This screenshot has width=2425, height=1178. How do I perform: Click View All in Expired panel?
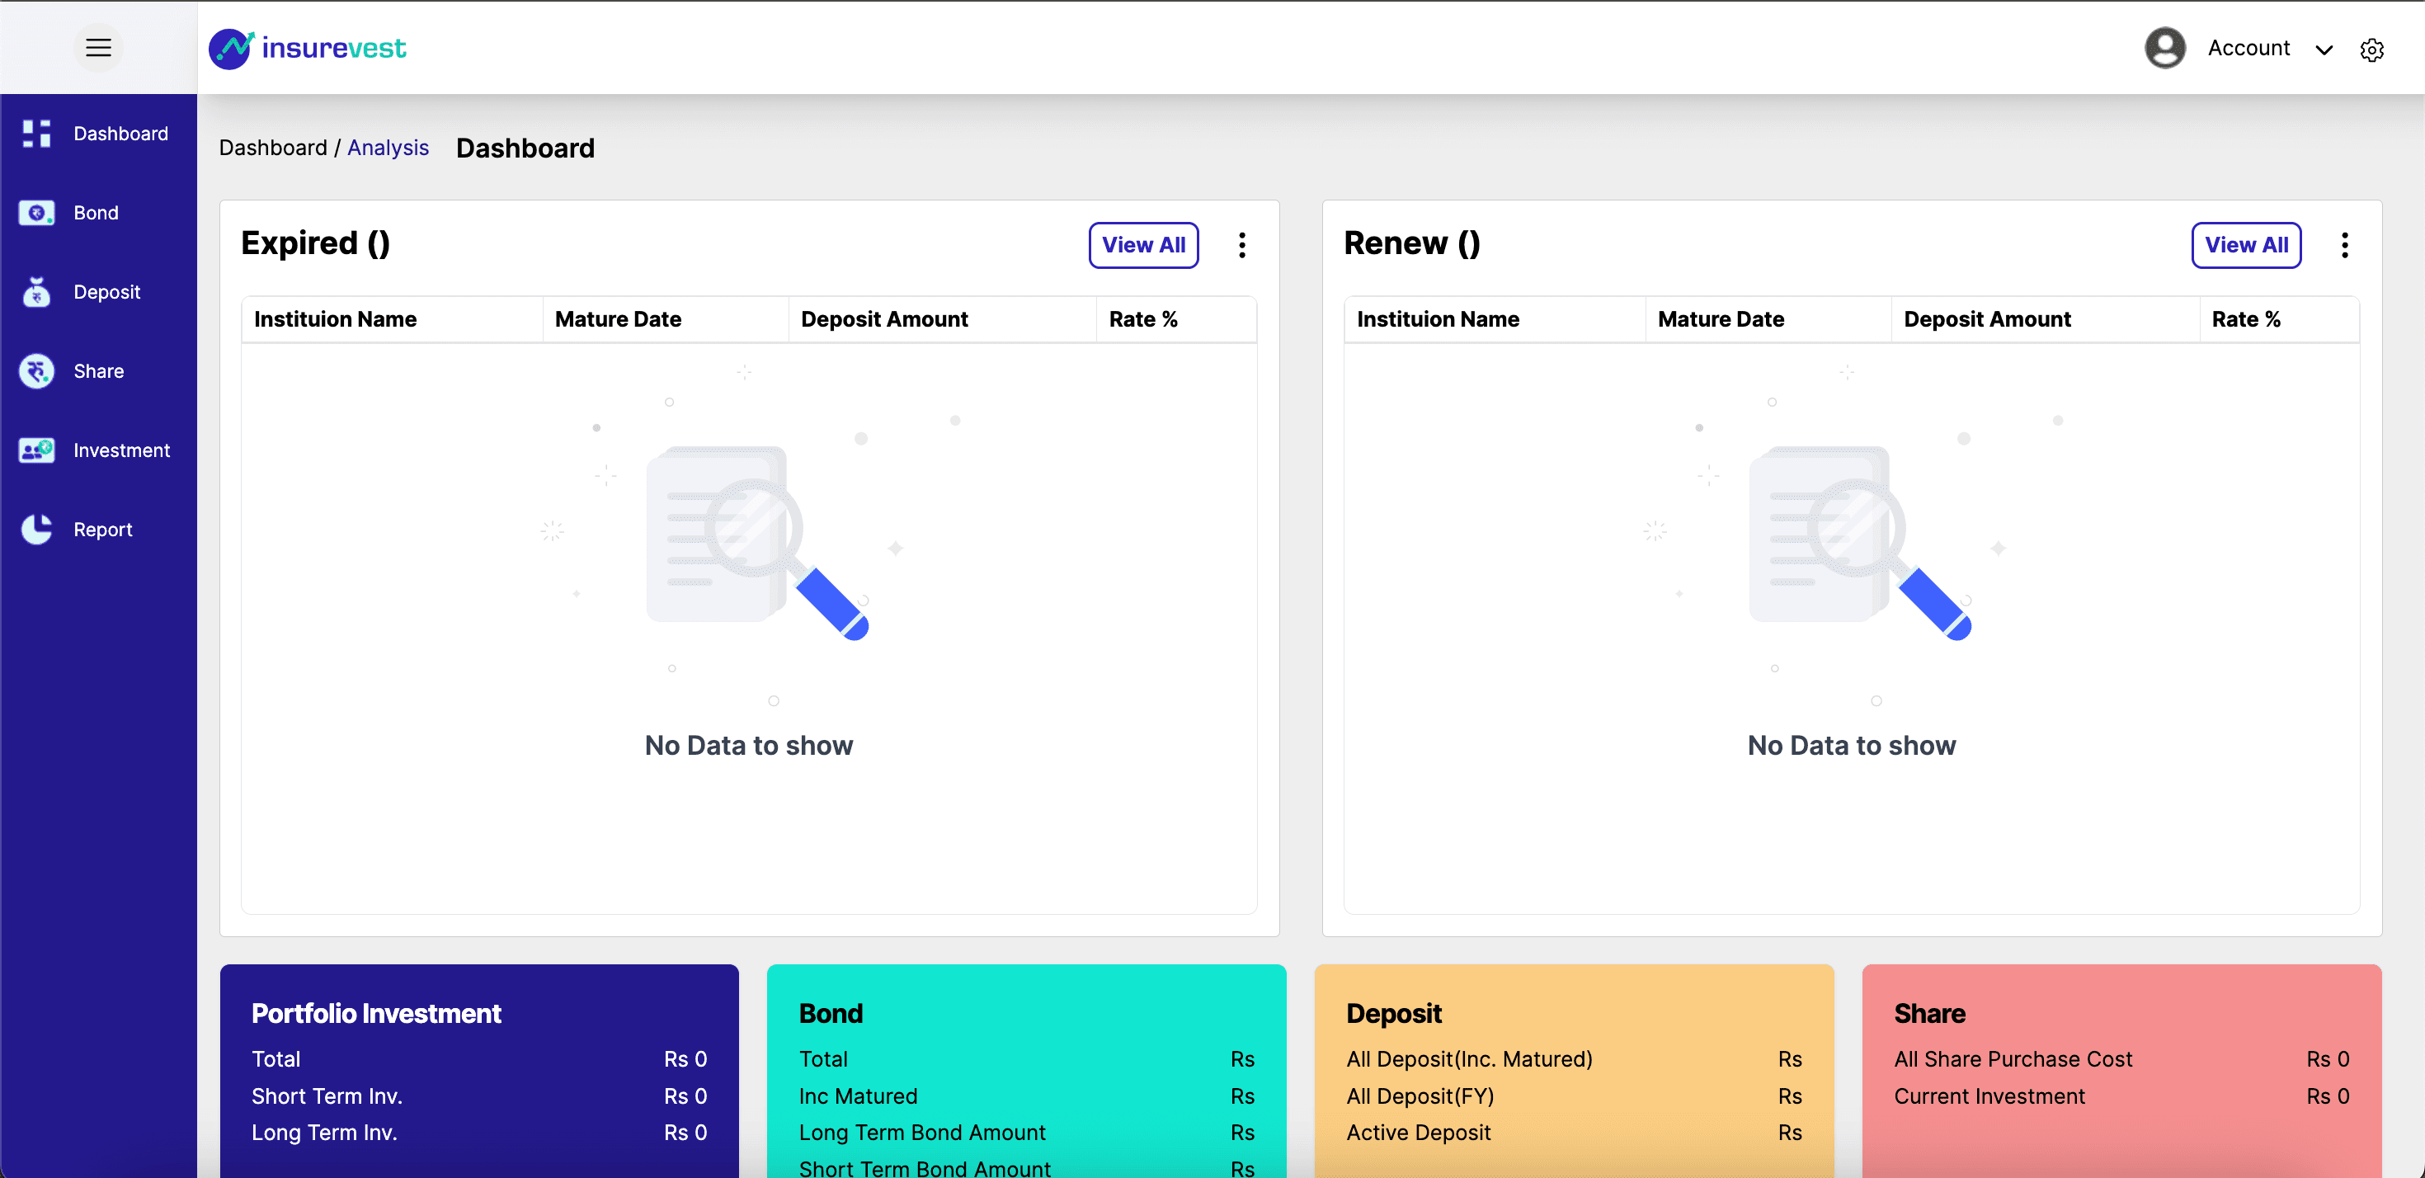[1143, 245]
